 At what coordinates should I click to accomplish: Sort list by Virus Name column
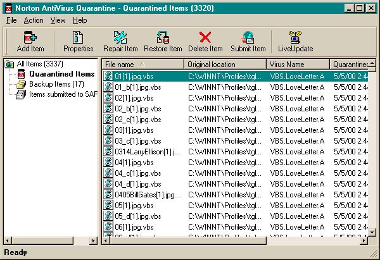coord(297,65)
